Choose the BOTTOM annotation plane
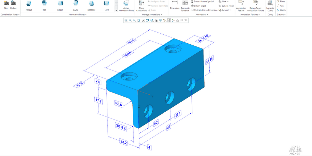The height and width of the screenshot is (156, 312). point(91,5)
